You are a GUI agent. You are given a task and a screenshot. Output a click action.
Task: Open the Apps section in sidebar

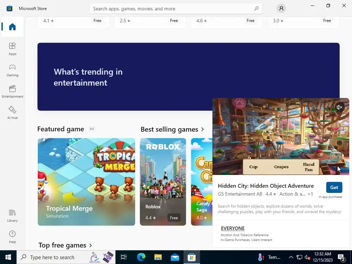click(x=12, y=49)
